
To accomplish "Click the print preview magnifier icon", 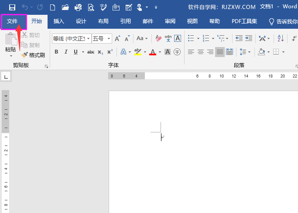I will click(x=91, y=7).
